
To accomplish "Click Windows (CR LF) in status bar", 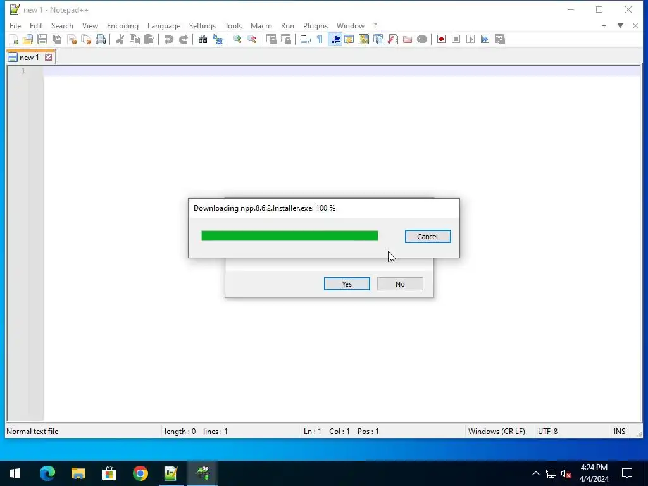I will 497,432.
